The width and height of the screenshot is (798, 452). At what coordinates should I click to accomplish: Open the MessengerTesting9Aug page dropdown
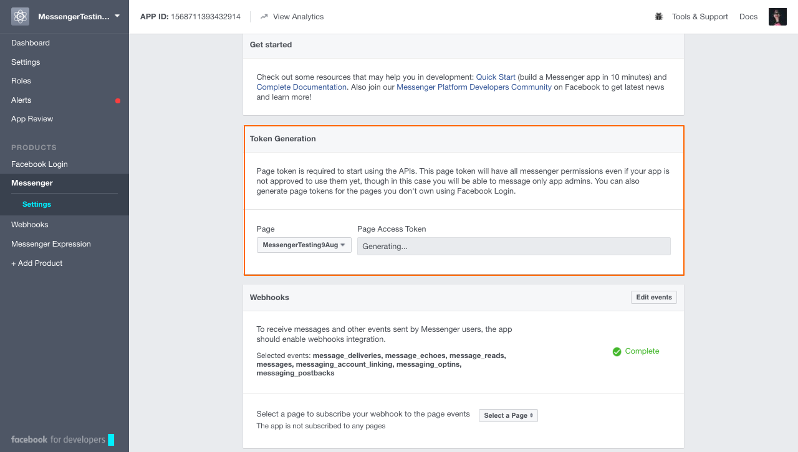pos(304,245)
